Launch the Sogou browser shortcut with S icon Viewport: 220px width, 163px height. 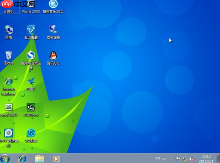tap(31, 60)
